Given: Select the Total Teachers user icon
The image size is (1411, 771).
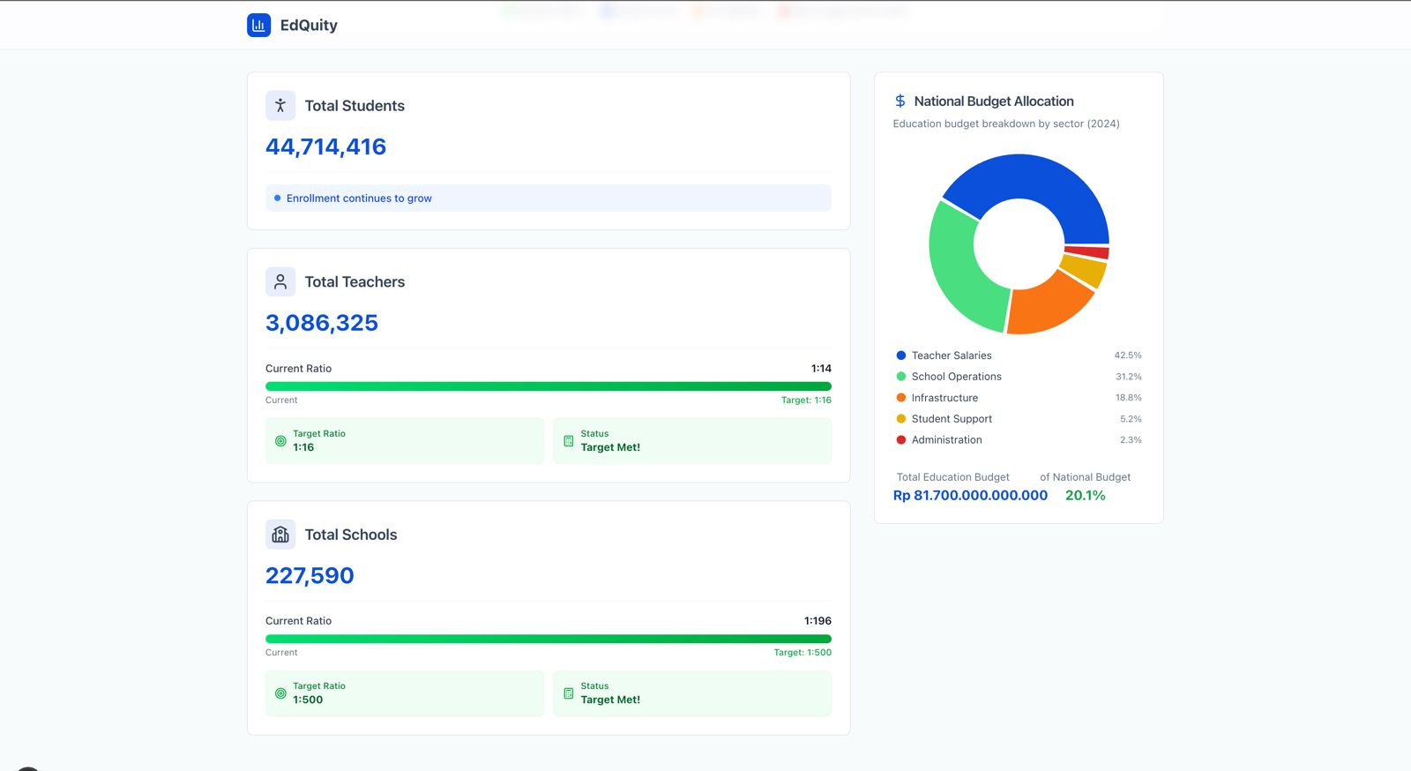Looking at the screenshot, I should [280, 281].
